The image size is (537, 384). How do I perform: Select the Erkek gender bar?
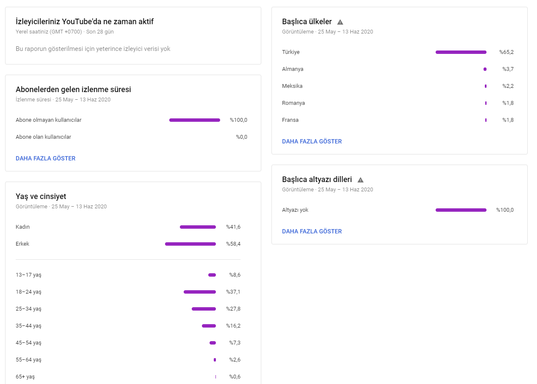(190, 244)
